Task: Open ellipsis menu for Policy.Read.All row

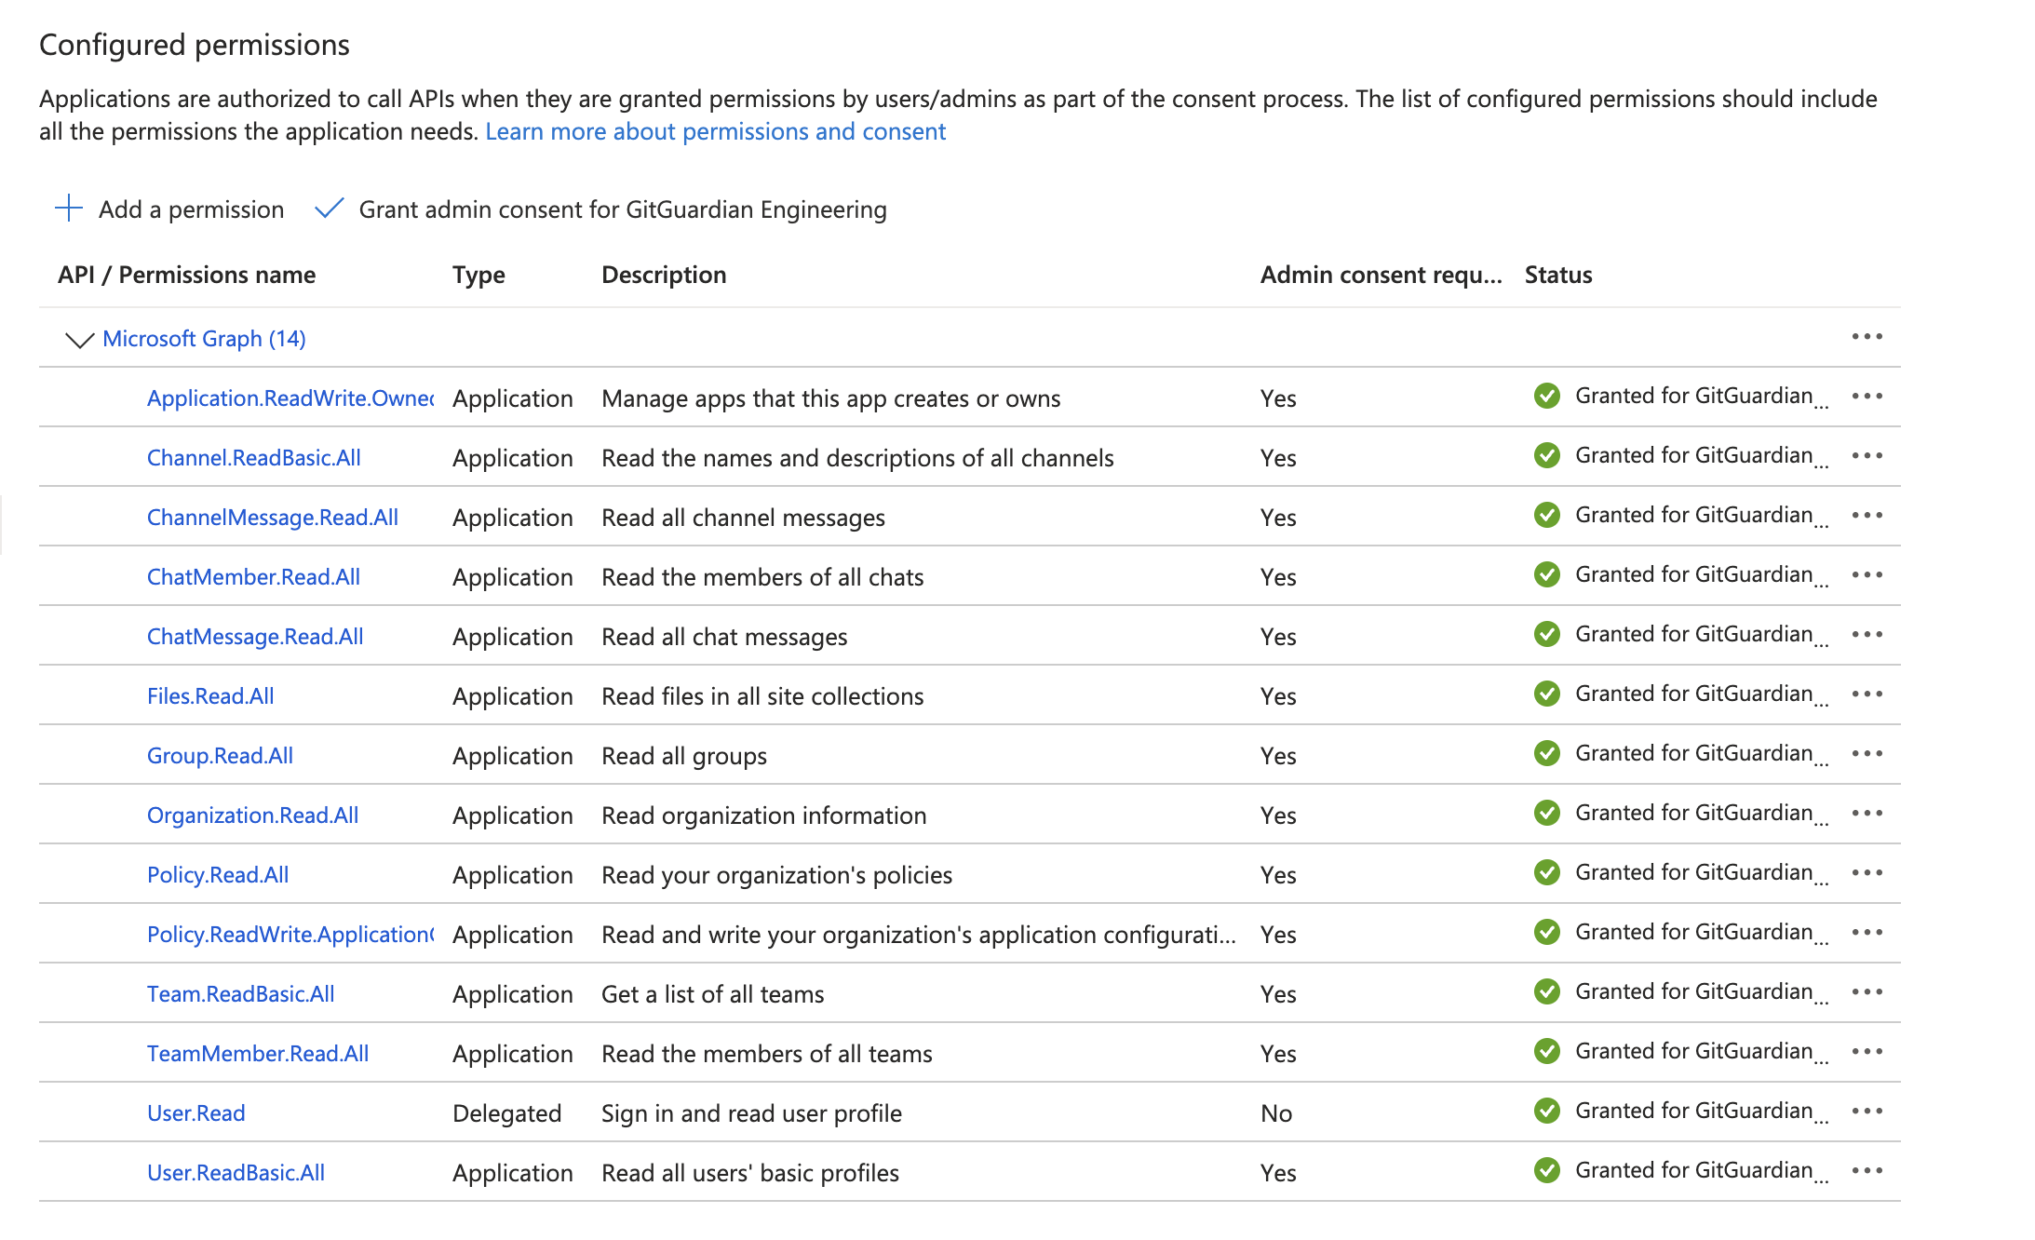Action: [x=1867, y=873]
